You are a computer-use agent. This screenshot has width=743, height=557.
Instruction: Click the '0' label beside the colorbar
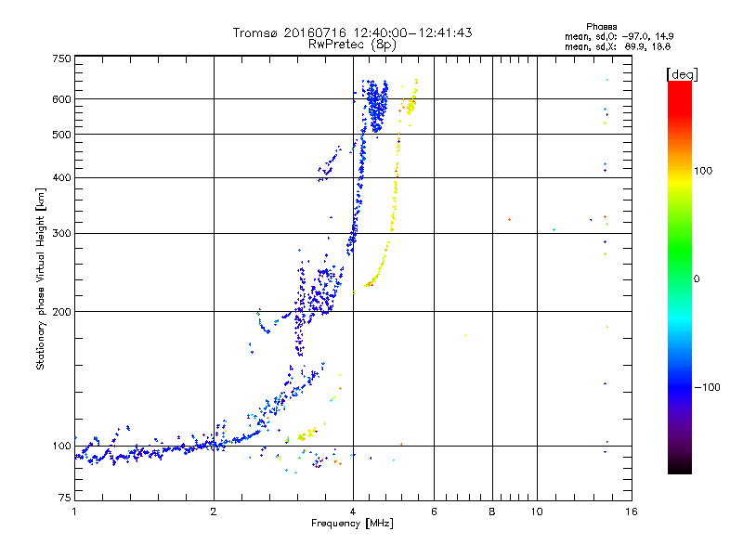(697, 279)
